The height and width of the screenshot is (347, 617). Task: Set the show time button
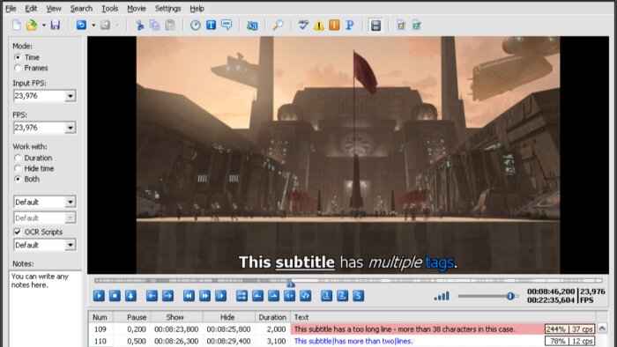coord(257,296)
